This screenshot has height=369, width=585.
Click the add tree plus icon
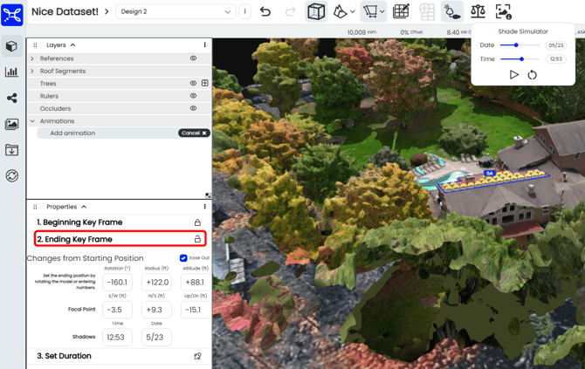click(205, 84)
